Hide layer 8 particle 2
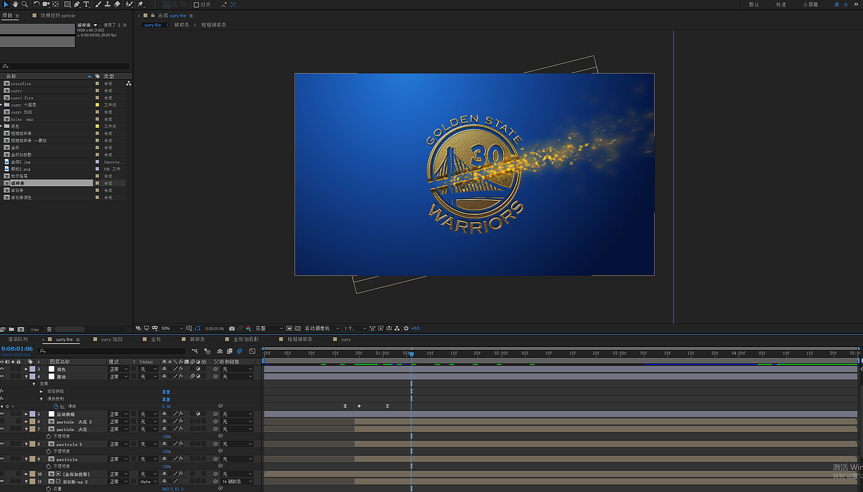863x492 pixels. click(2, 444)
